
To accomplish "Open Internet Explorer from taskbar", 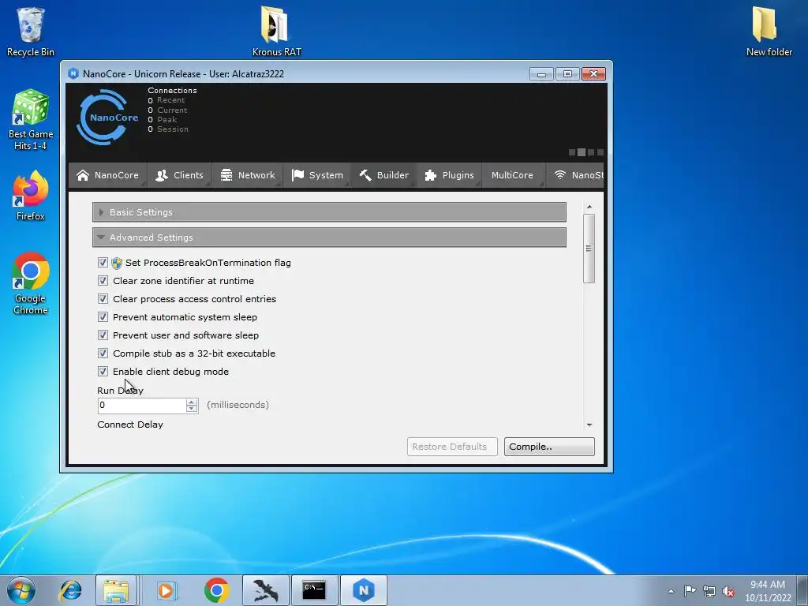I will 70,590.
